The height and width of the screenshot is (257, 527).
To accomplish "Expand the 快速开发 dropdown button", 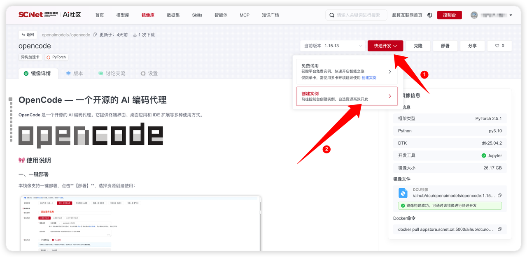I will click(x=385, y=46).
